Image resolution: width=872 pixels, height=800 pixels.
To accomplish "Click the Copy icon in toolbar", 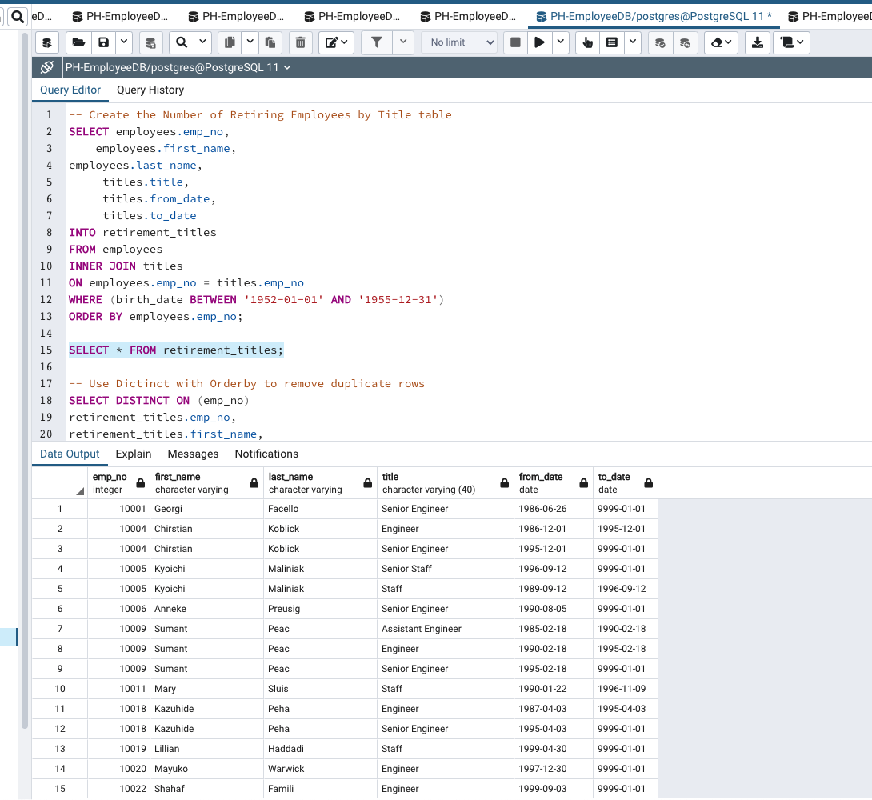I will [229, 43].
